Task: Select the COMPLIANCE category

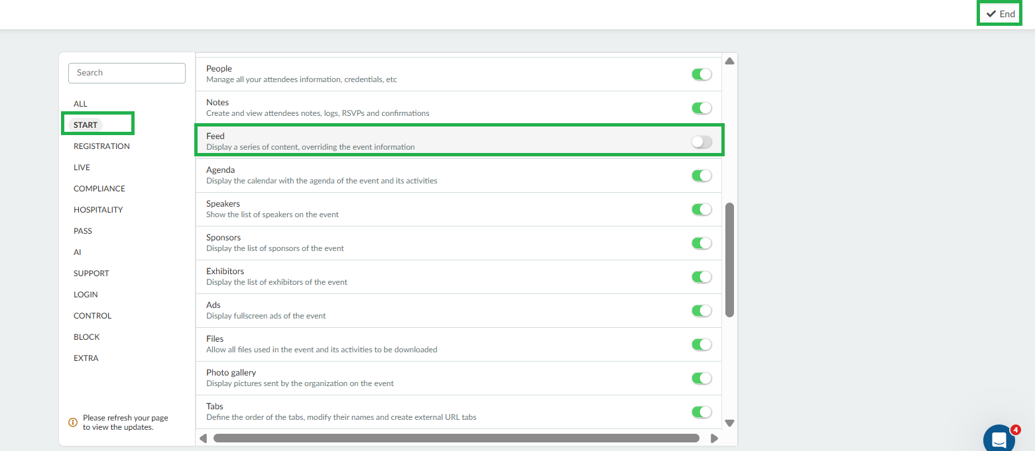Action: 99,189
